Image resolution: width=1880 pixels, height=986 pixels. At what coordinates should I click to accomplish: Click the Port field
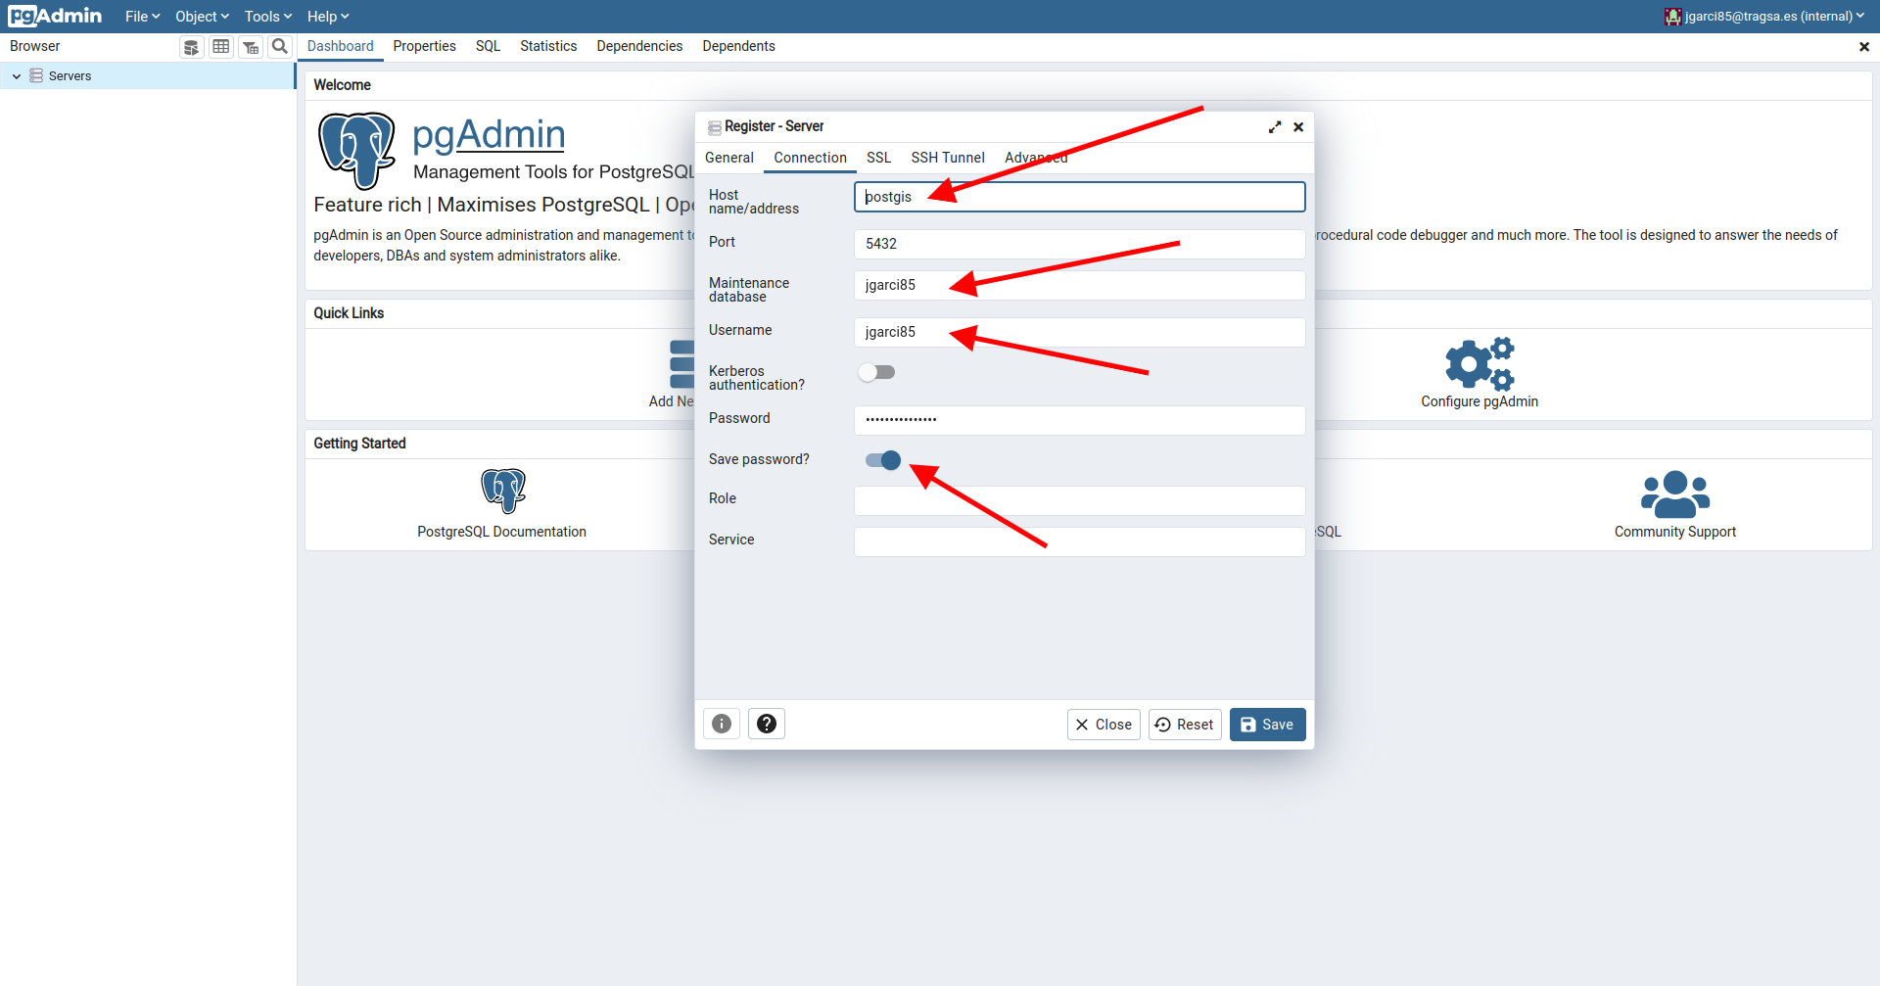1079,244
